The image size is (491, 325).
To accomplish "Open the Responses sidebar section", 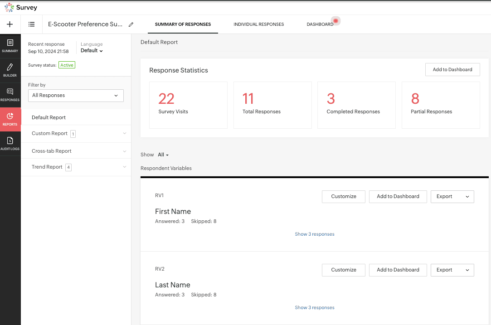I will pos(10,95).
